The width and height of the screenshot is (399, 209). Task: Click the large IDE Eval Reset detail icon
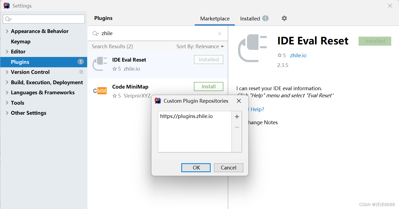252,48
